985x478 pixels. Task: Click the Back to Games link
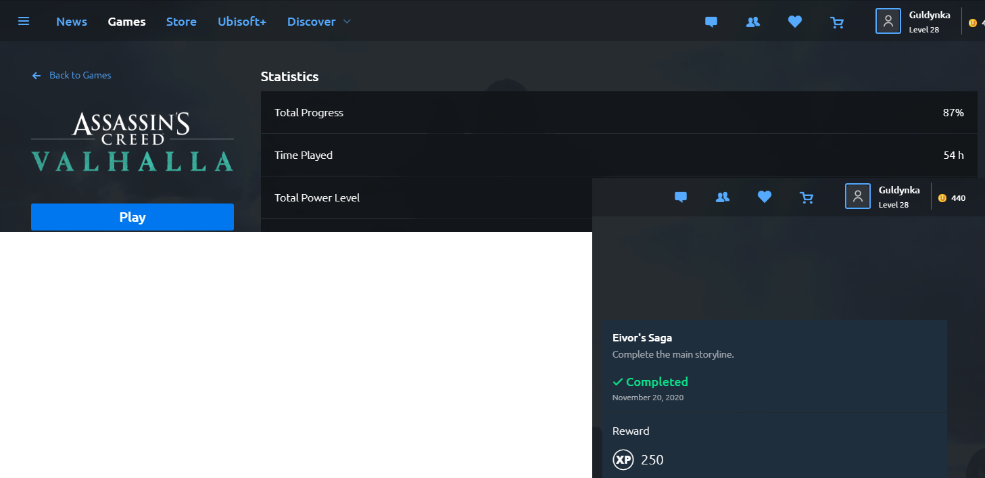point(80,75)
